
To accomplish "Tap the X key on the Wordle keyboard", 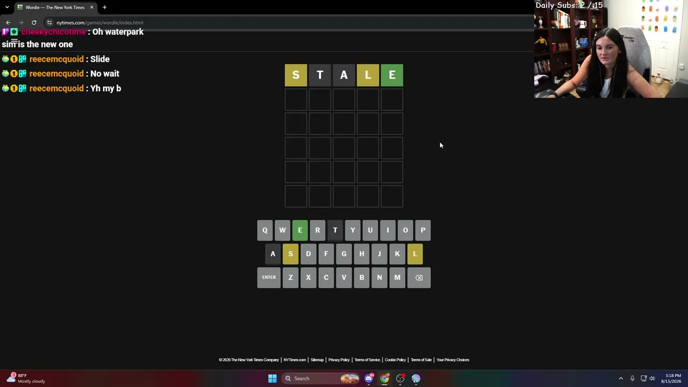I will pos(309,277).
